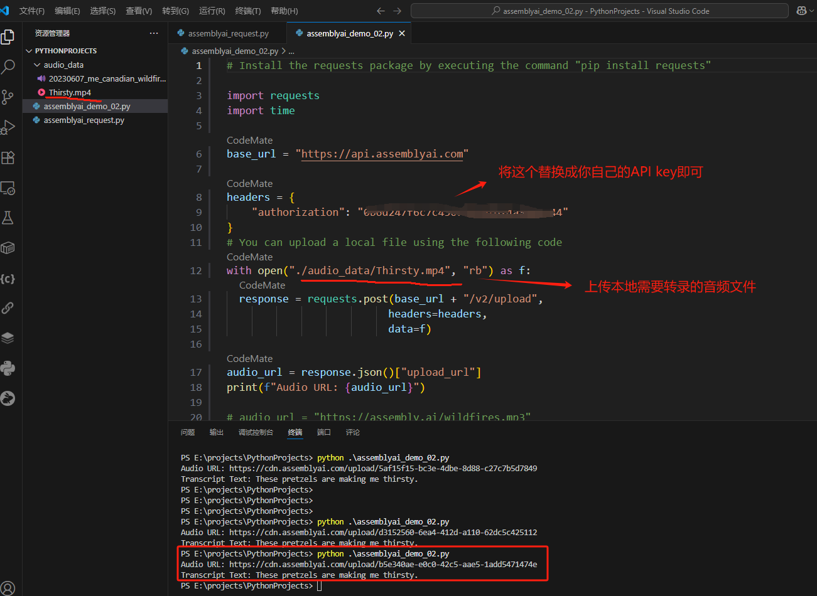Open the 选择(S) menu
817x596 pixels.
click(103, 11)
